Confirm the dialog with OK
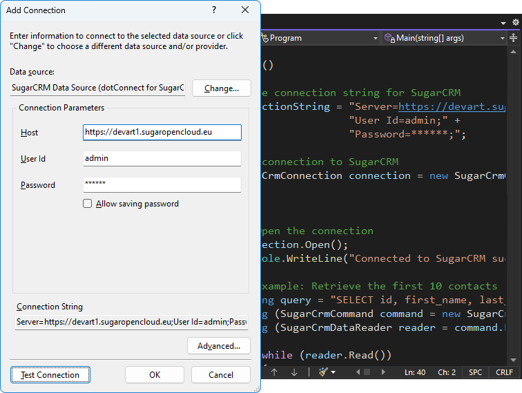The width and height of the screenshot is (522, 393). point(155,374)
